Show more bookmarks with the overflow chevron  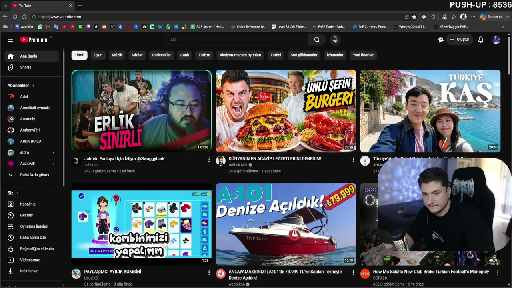[x=502, y=27]
